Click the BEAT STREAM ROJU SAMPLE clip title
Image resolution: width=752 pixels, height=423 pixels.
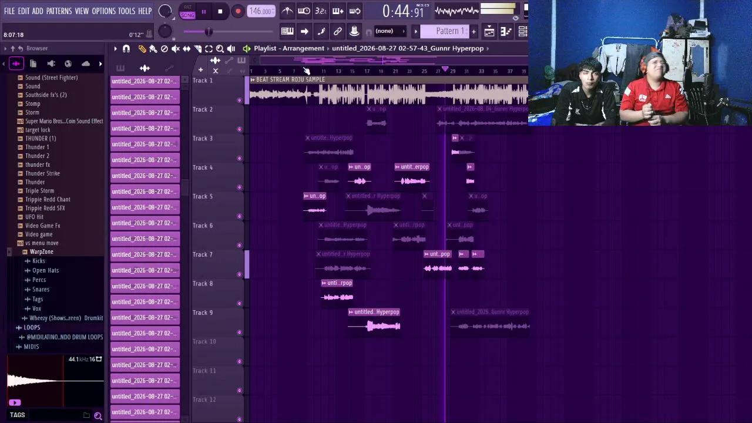(290, 80)
